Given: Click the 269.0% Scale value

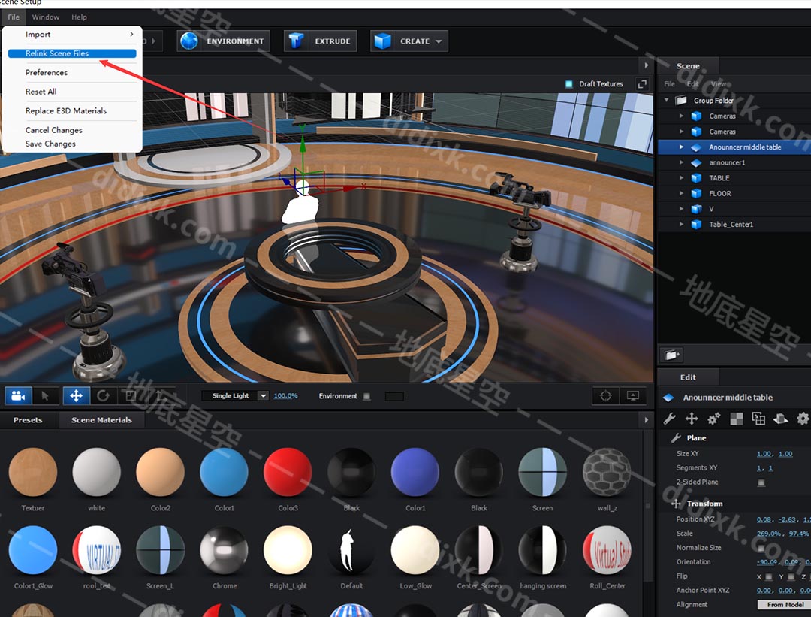Looking at the screenshot, I should [x=769, y=533].
